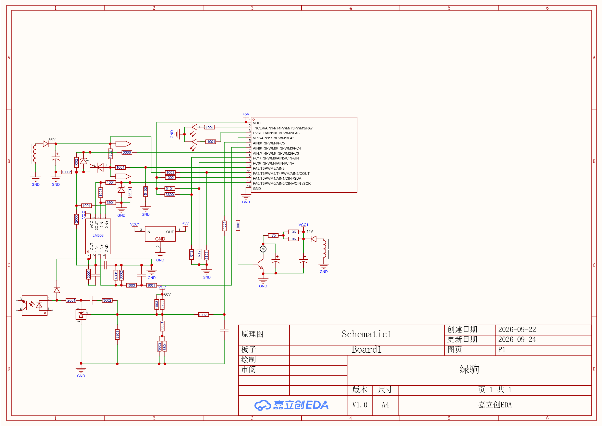603x426 pixels.
Task: Select the 75 ohm resistor above the motor
Action: click(273, 235)
